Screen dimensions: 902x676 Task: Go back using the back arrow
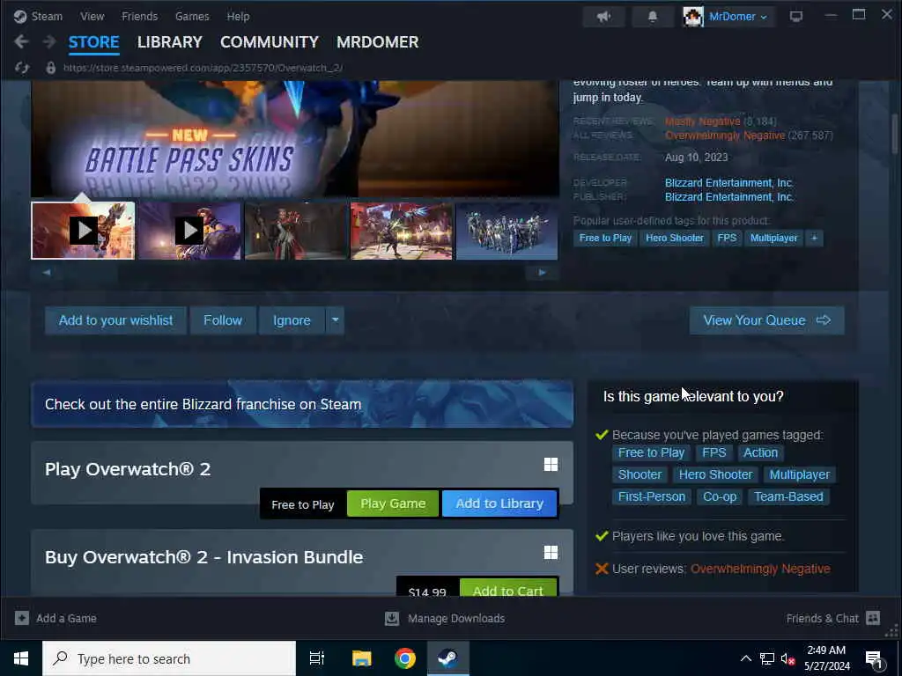[21, 41]
